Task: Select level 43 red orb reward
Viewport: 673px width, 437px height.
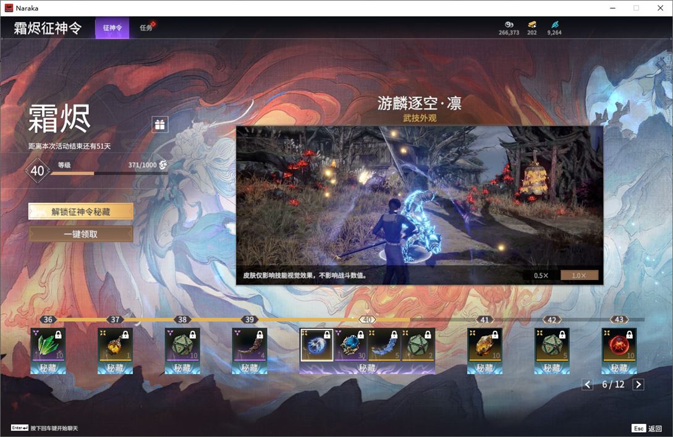Action: [x=619, y=345]
